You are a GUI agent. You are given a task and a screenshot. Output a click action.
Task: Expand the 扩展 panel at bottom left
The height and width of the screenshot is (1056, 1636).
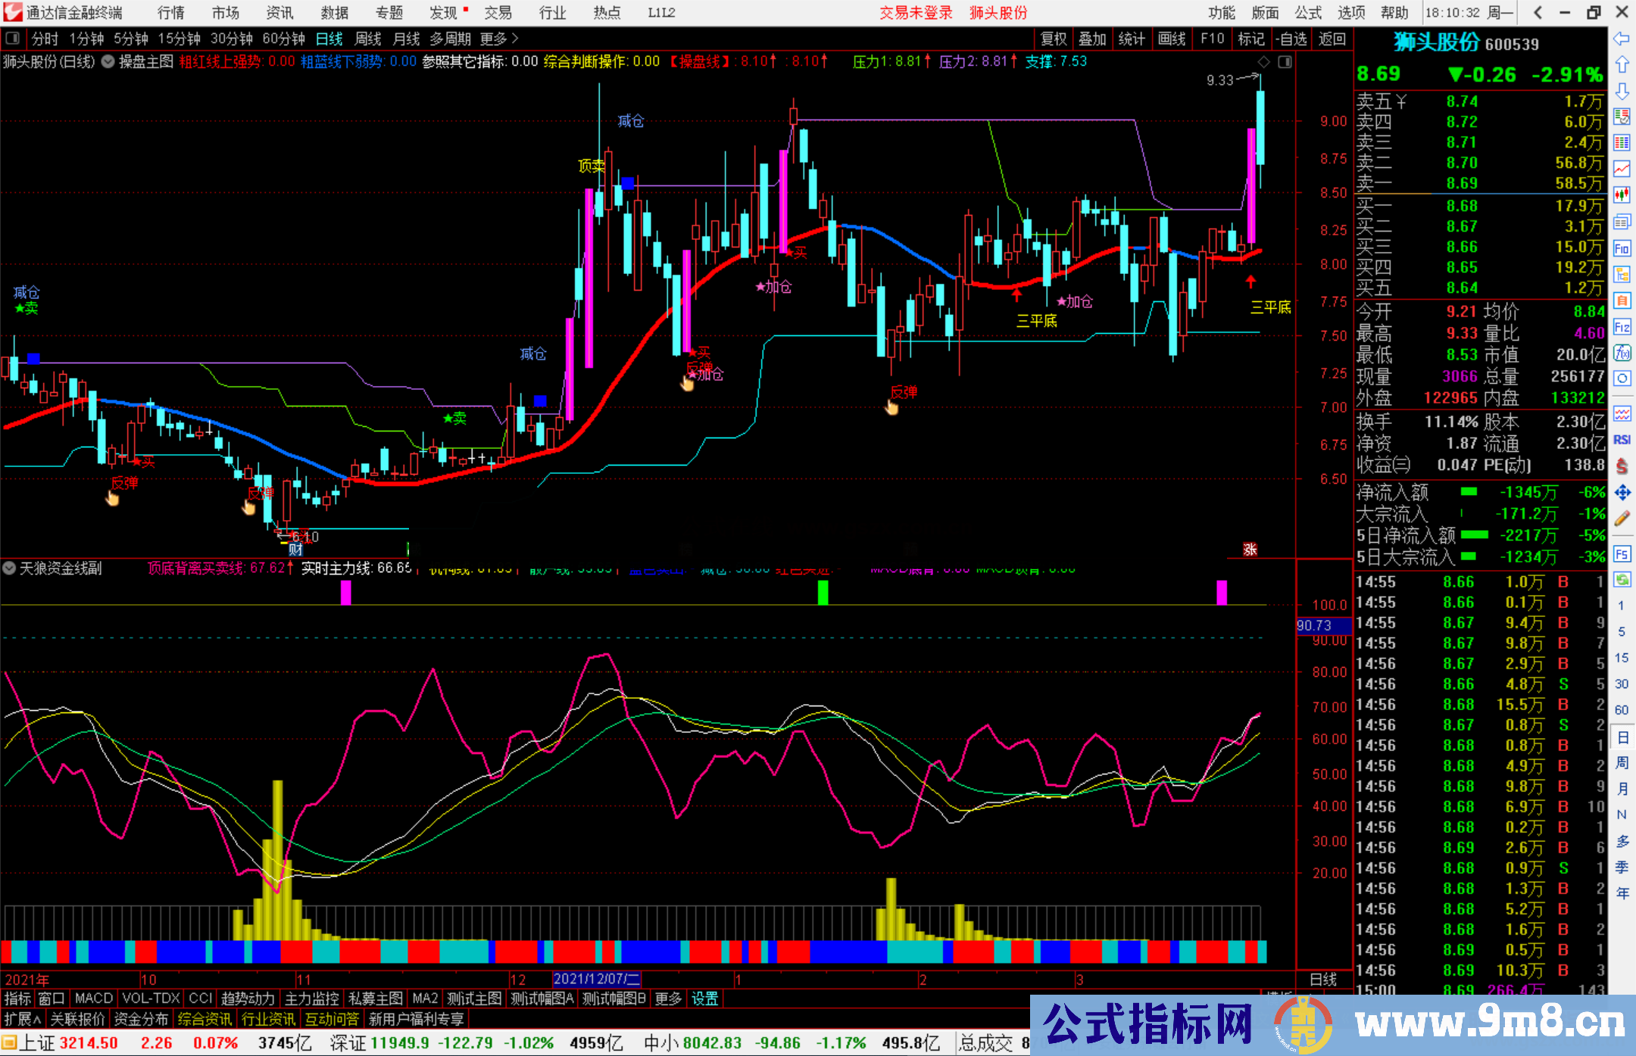23,1019
